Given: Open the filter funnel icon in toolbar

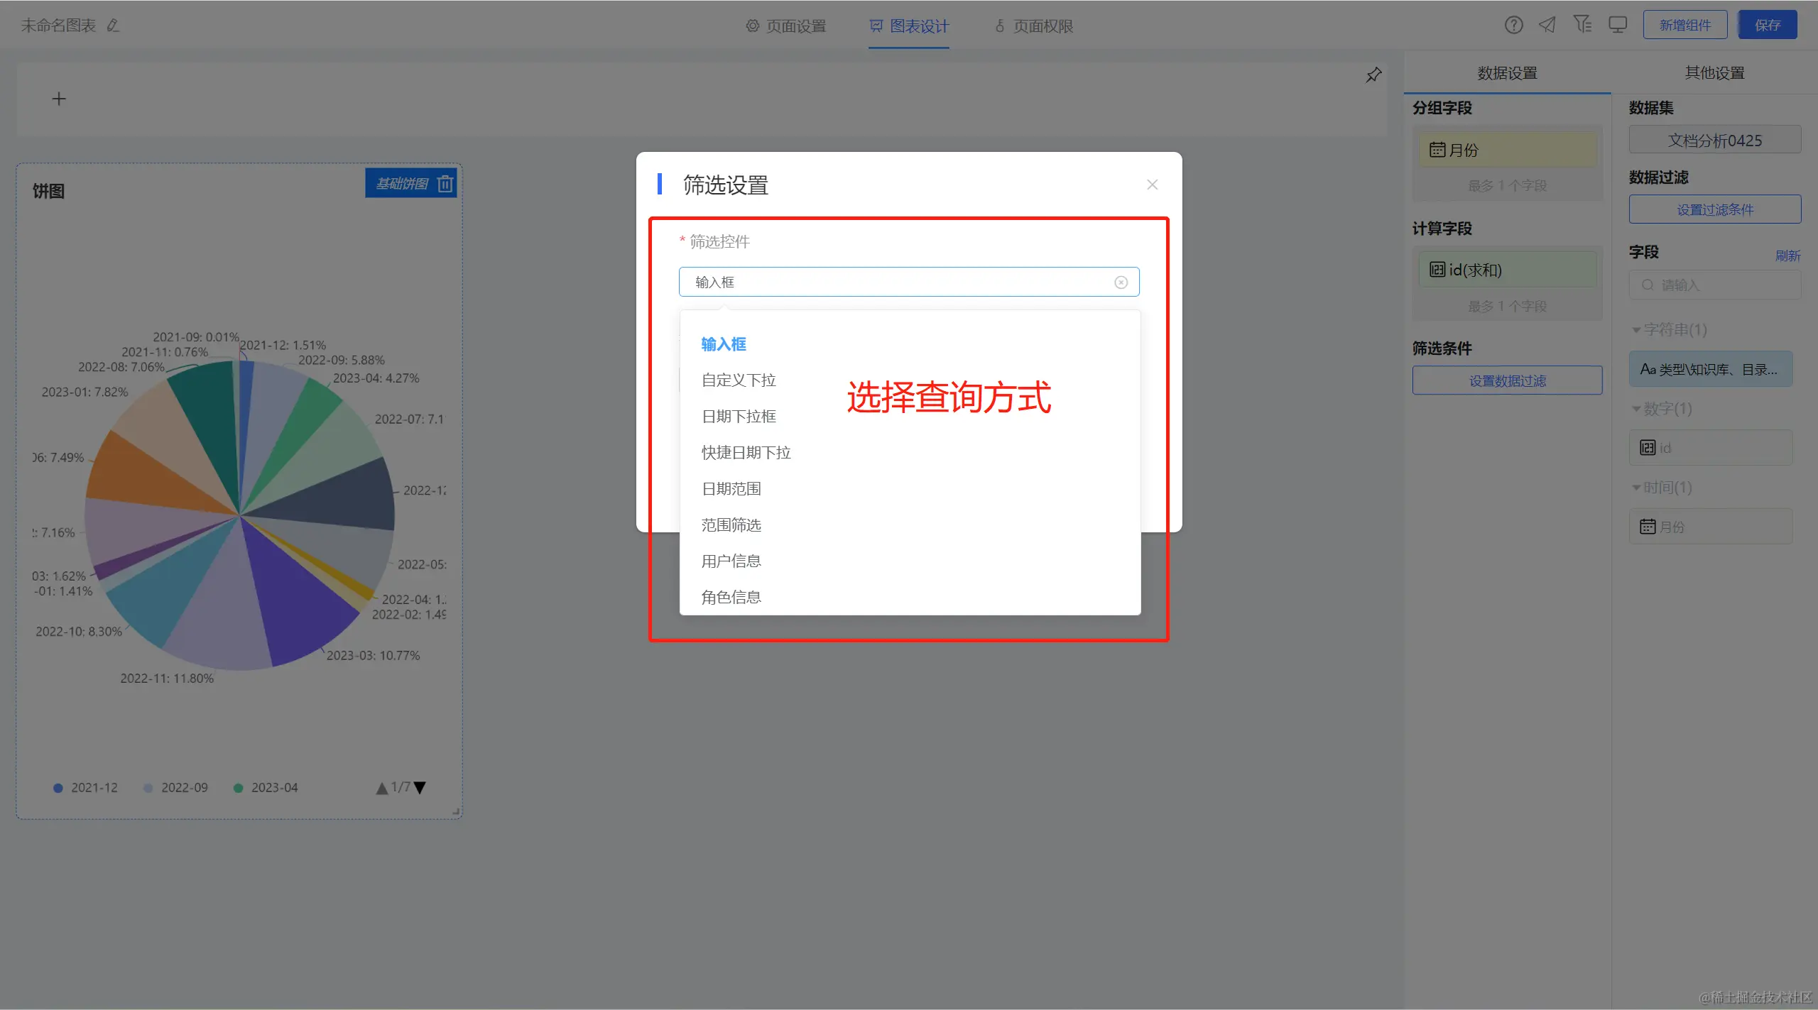Looking at the screenshot, I should 1582,25.
